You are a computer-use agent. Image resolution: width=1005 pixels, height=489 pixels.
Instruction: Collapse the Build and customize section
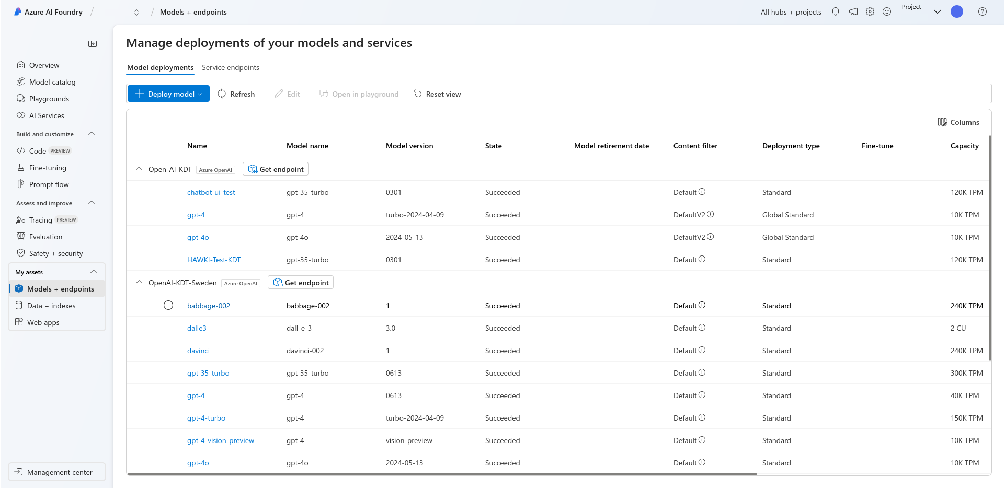(92, 134)
